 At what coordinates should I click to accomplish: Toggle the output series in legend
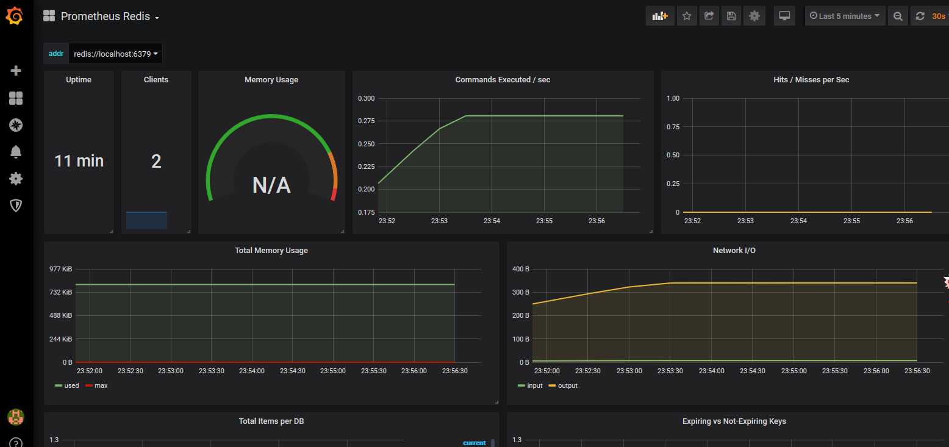(x=567, y=385)
